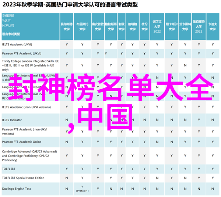This screenshot has height=197, width=221.
Task: Click the 'Trinity College London Integrated Skills ISE' label
Action: 31,61
